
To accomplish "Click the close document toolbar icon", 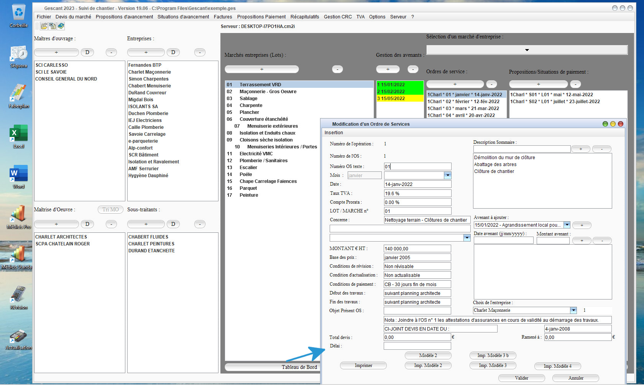I will point(53,26).
